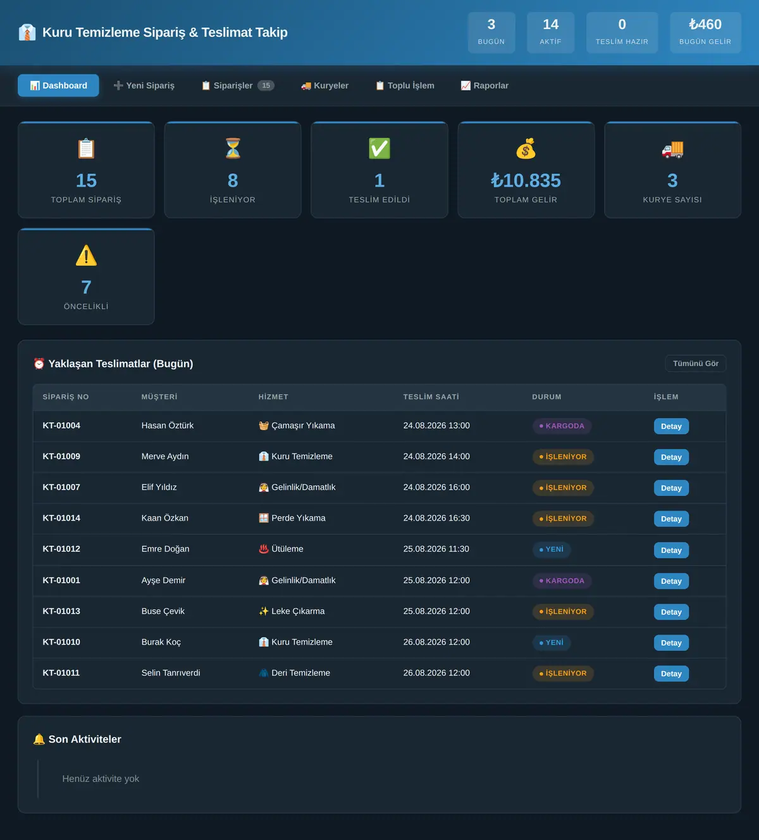Click the Tümünü Gör button
This screenshot has height=840, width=759.
(x=696, y=364)
